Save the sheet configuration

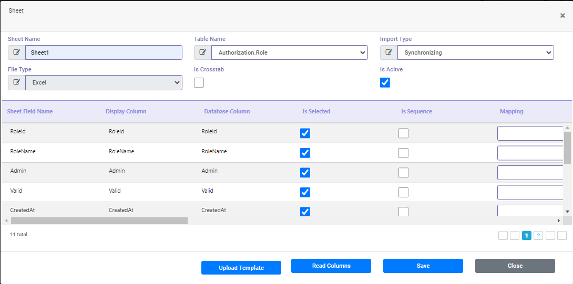point(423,266)
